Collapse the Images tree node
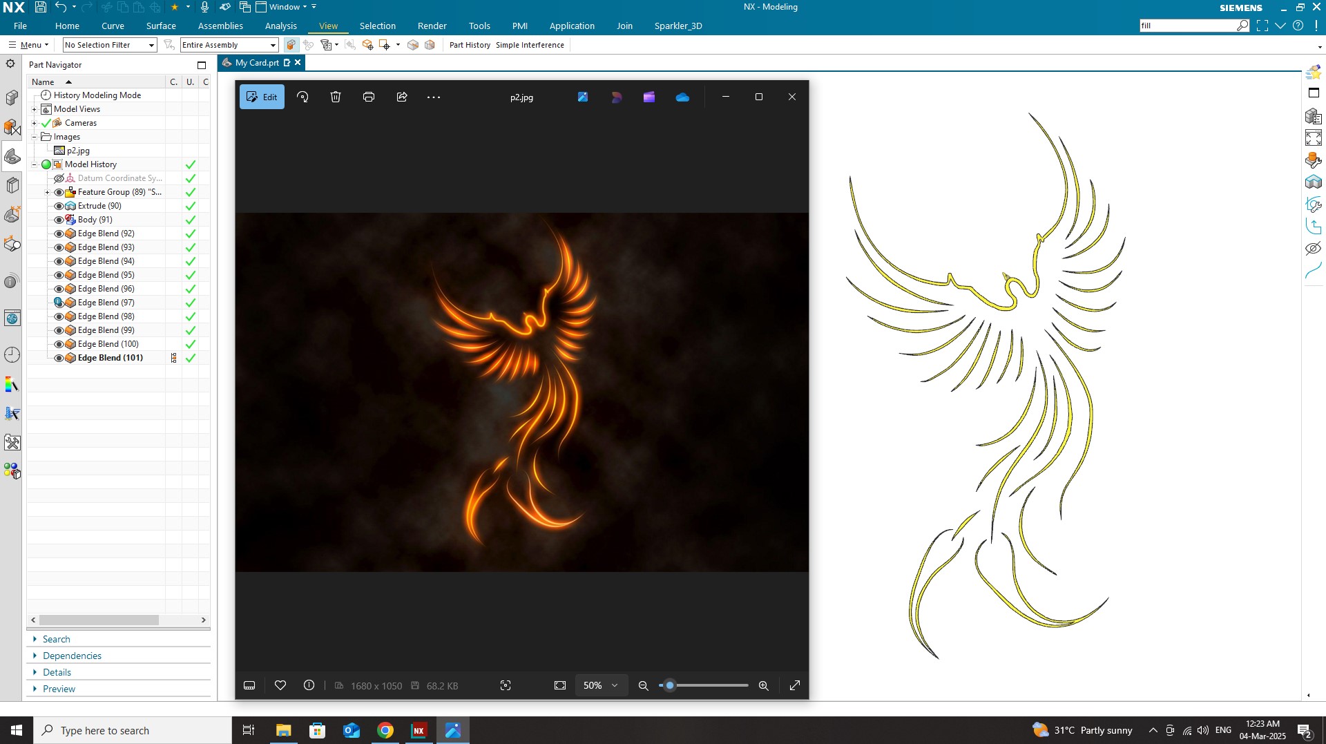 coord(34,137)
